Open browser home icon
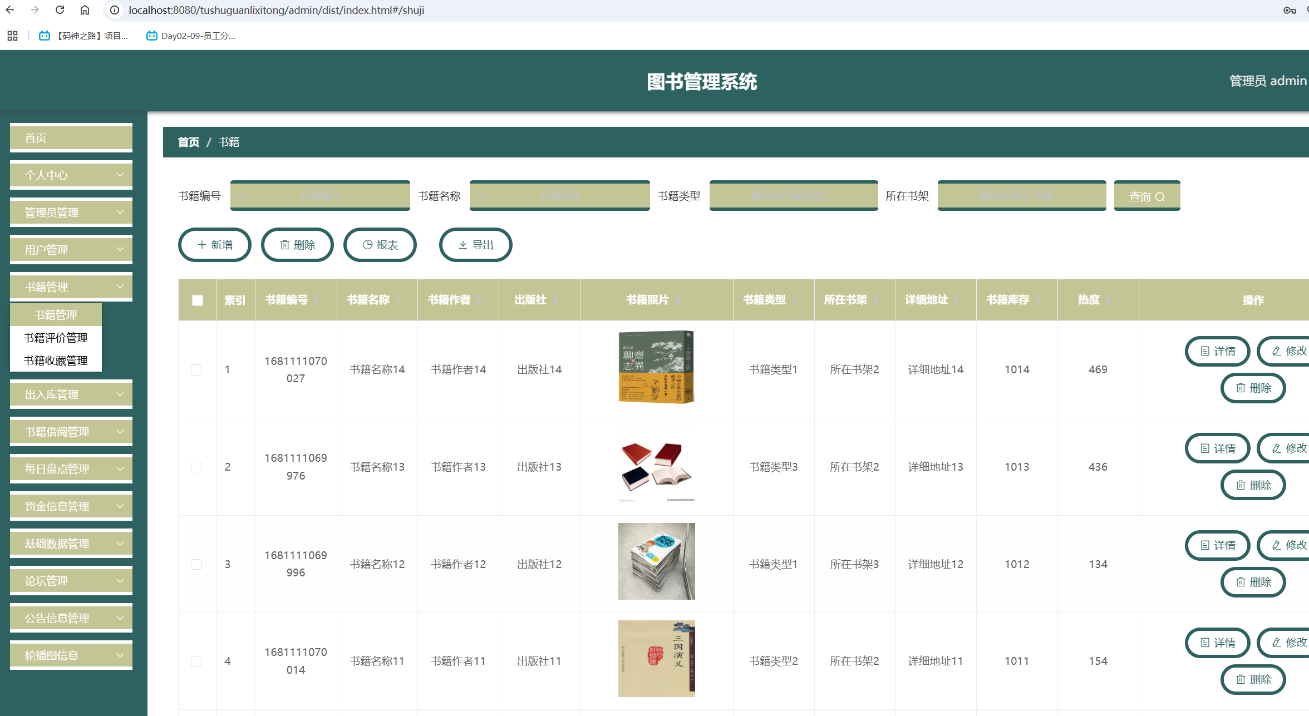 [85, 10]
